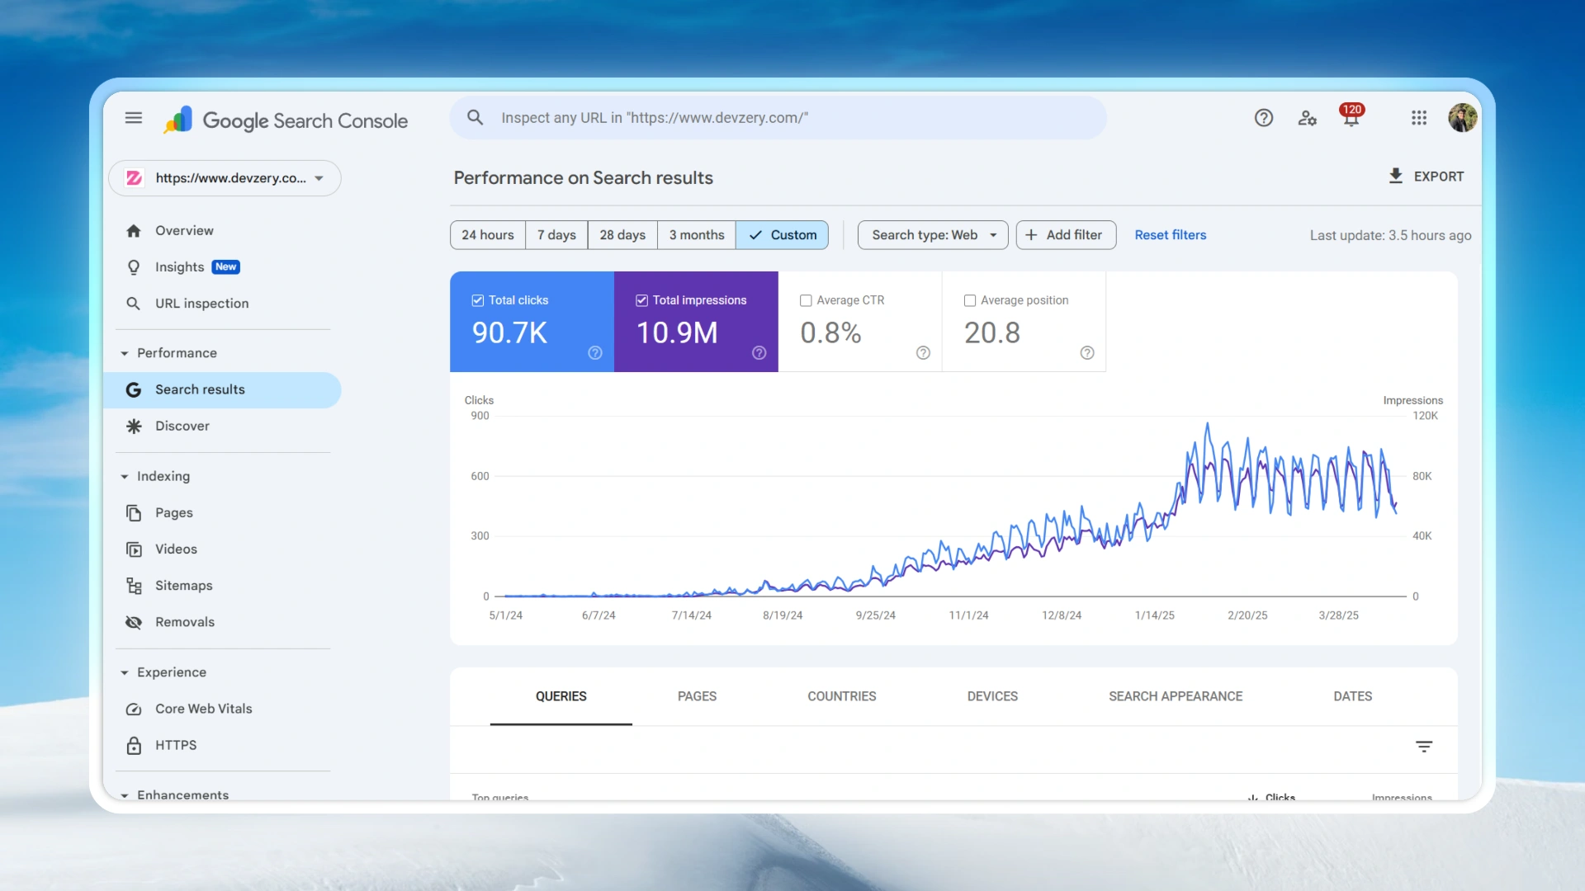
Task: Collapse the Performance section
Action: click(x=125, y=353)
